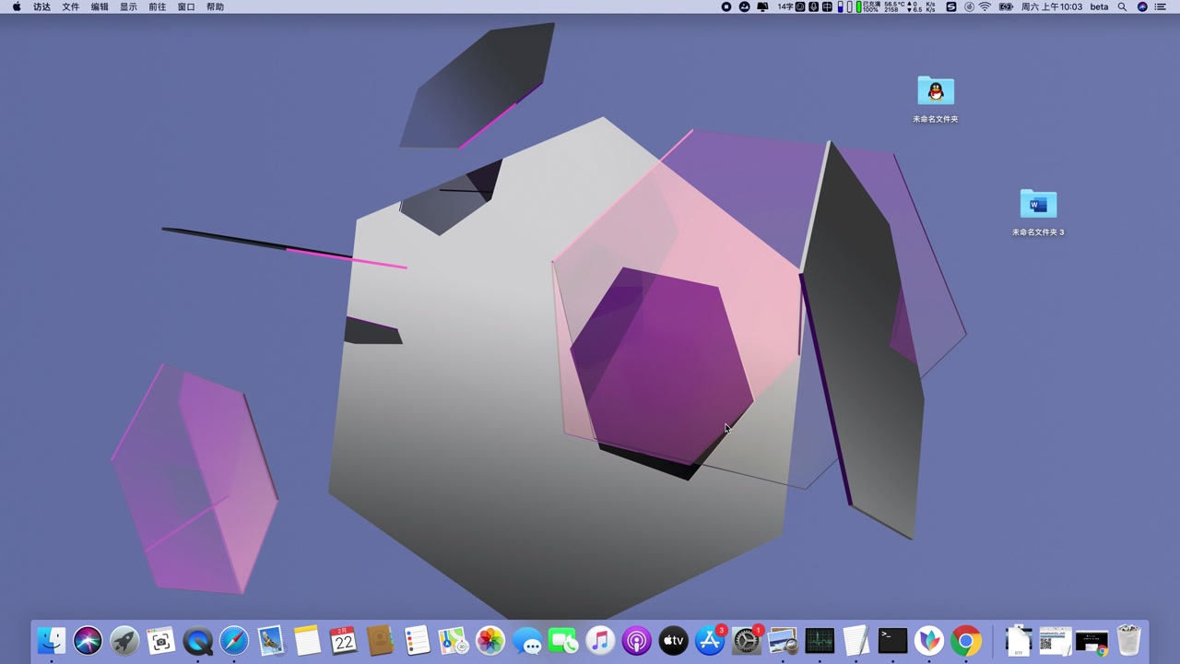Open MindNode lotus icon in dock
This screenshot has height=664, width=1180.
[929, 640]
